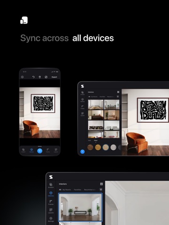Viewport: 169px width, 225px height.
Task: Select the highlighted arched room thumbnail
Action: 80,207
